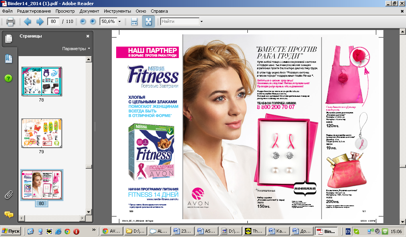The width and height of the screenshot is (406, 237).
Task: Open the Инструменты menu
Action: point(117,11)
